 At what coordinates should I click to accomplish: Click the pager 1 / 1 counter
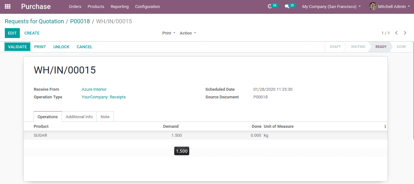386,33
